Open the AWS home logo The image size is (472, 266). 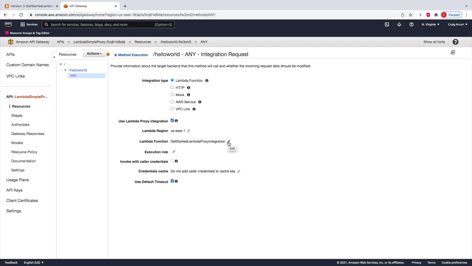(x=8, y=24)
